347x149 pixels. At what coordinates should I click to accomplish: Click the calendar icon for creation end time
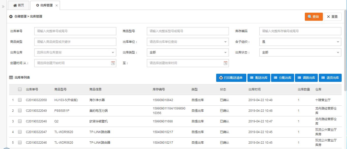pos(225,63)
